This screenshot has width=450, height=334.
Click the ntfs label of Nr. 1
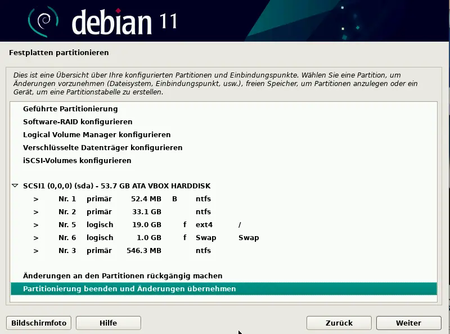(x=203, y=199)
